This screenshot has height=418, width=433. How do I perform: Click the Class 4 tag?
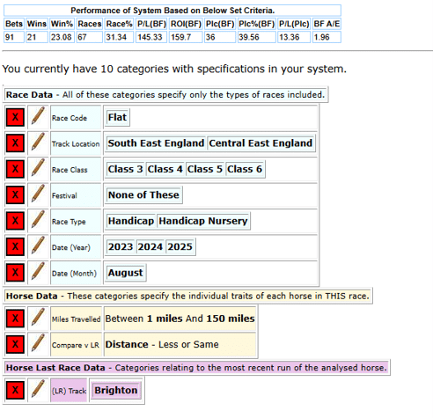(x=165, y=169)
